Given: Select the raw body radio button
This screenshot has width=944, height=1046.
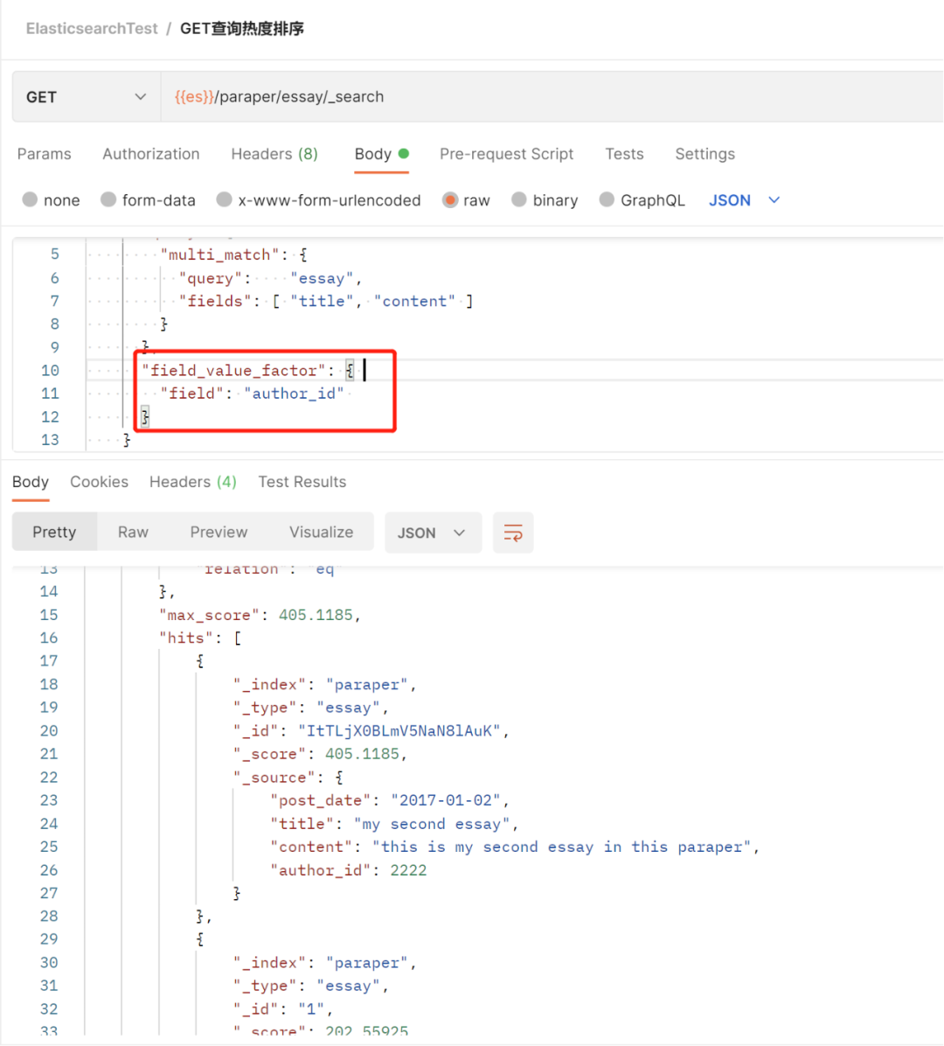Looking at the screenshot, I should pyautogui.click(x=451, y=200).
